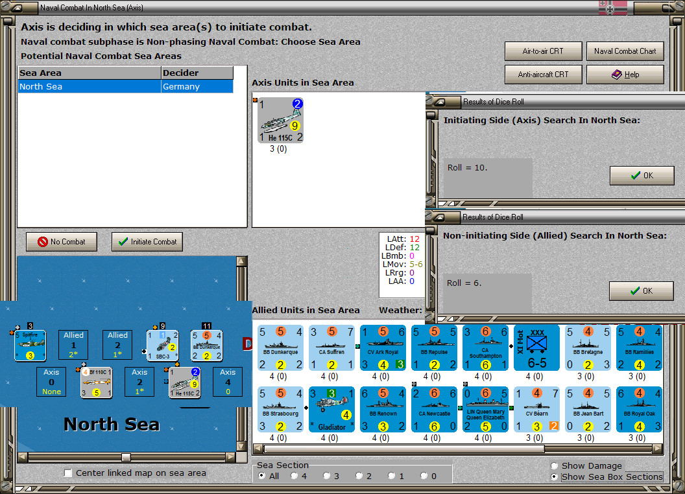This screenshot has height=494, width=685.
Task: Click the LMov 5-6 value in the stats box
Action: pyautogui.click(x=415, y=265)
